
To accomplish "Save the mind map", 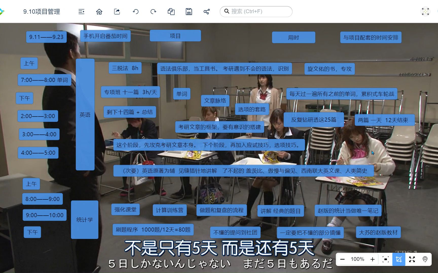I will tap(189, 12).
